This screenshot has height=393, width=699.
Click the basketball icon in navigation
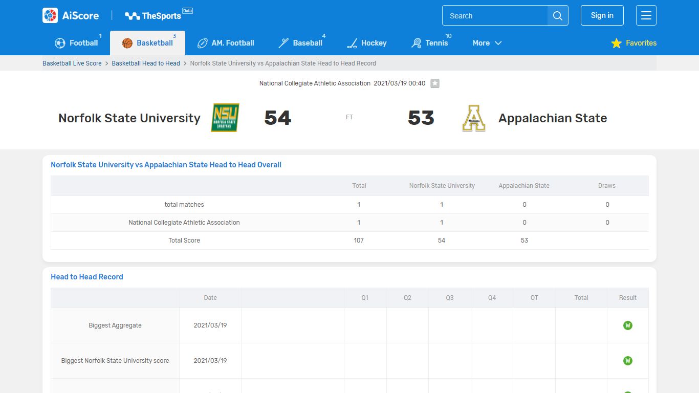pos(127,43)
